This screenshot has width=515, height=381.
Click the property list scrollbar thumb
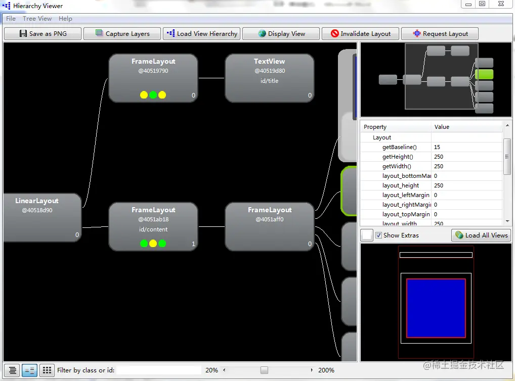[507, 156]
